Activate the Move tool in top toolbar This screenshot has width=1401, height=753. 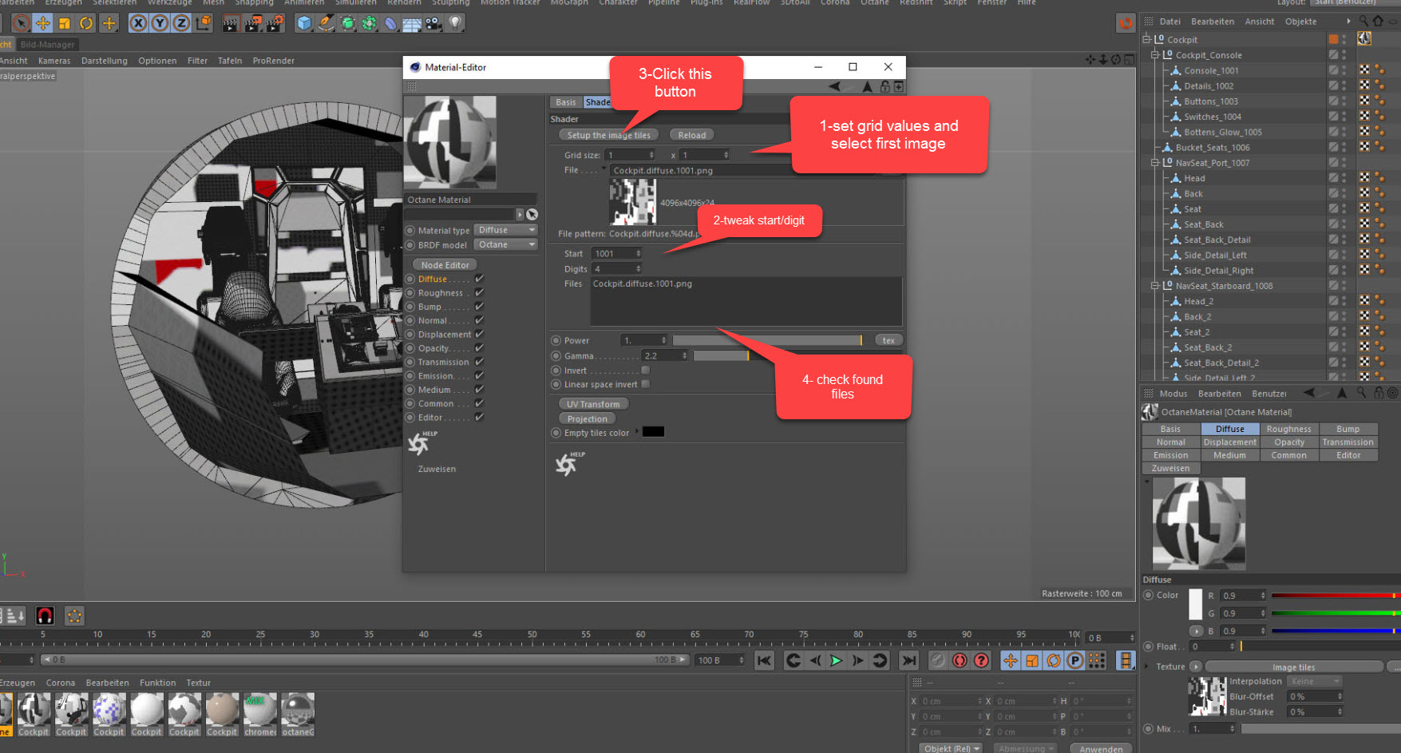[x=43, y=23]
